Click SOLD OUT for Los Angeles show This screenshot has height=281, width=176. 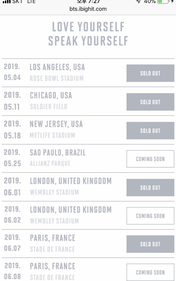click(x=150, y=73)
